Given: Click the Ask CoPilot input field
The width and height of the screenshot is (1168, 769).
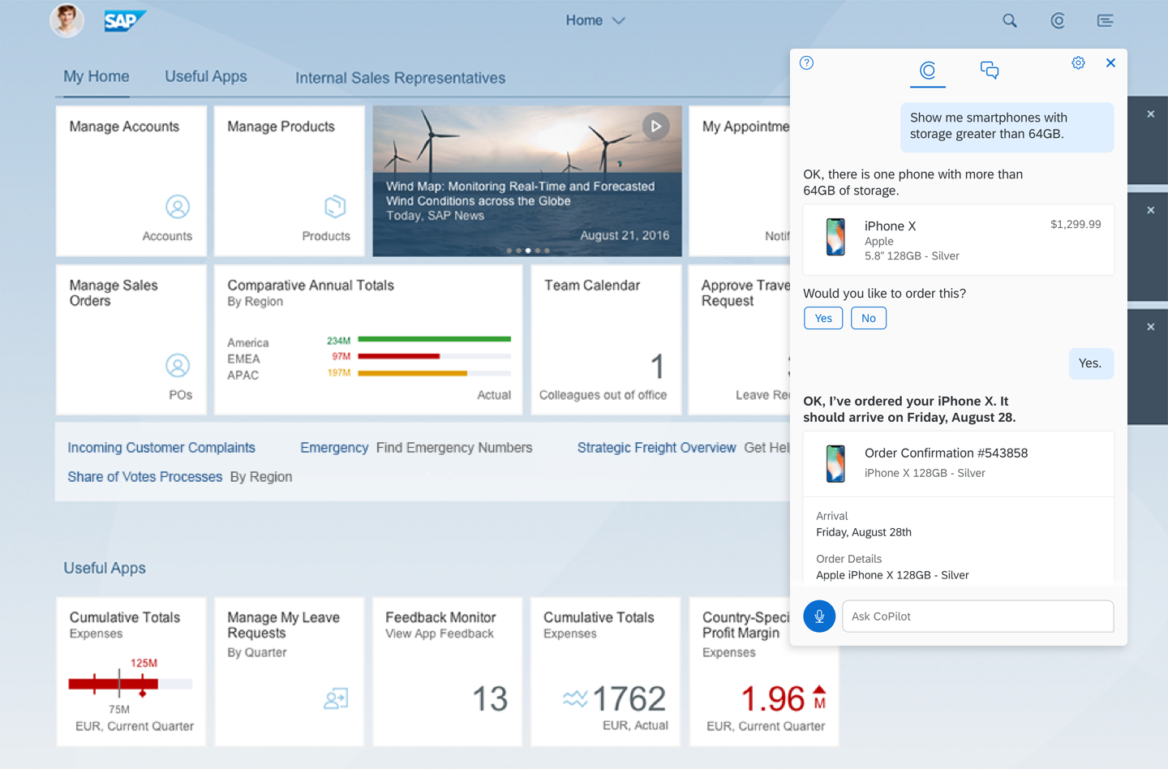Looking at the screenshot, I should [x=978, y=616].
